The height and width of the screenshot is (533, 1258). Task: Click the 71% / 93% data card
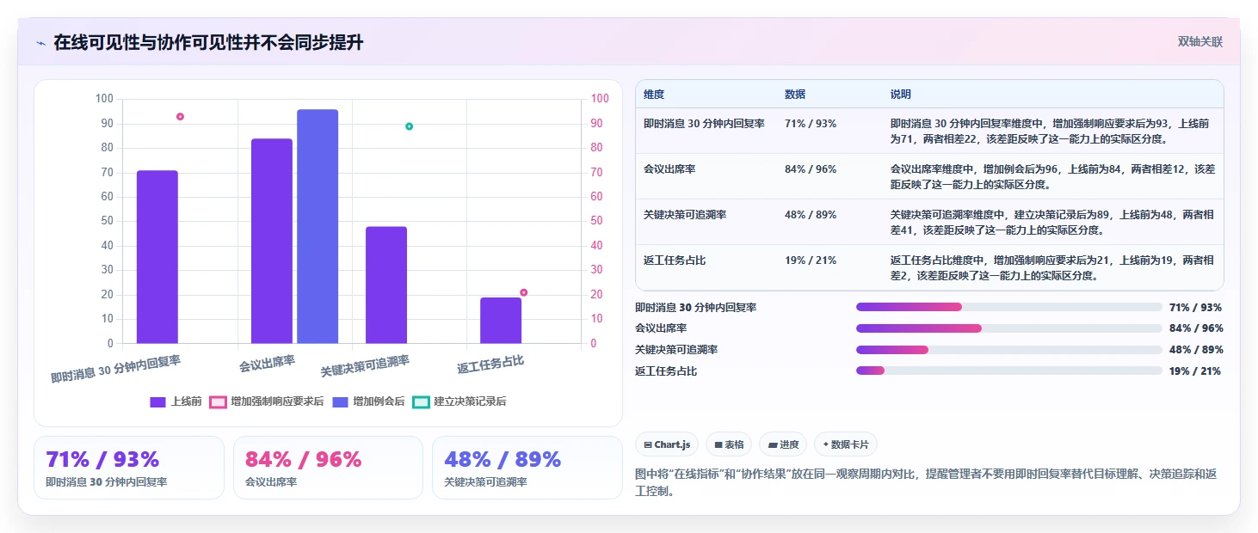[x=129, y=468]
